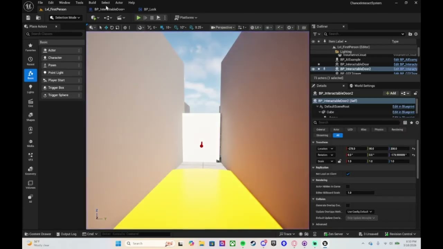
Task: Open the Selection Mode dropdown
Action: tap(65, 18)
